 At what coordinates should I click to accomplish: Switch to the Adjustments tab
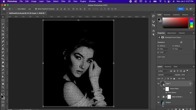pos(171,33)
